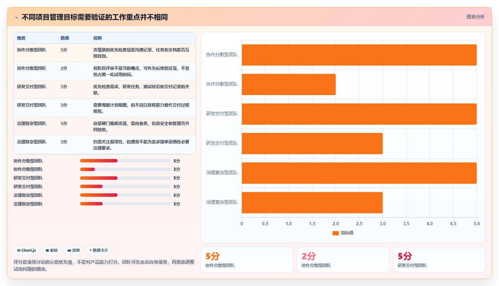Select the description starting 该情景的优先检查项是沟通记录
Screen dimensions: 499x286
tap(142, 53)
